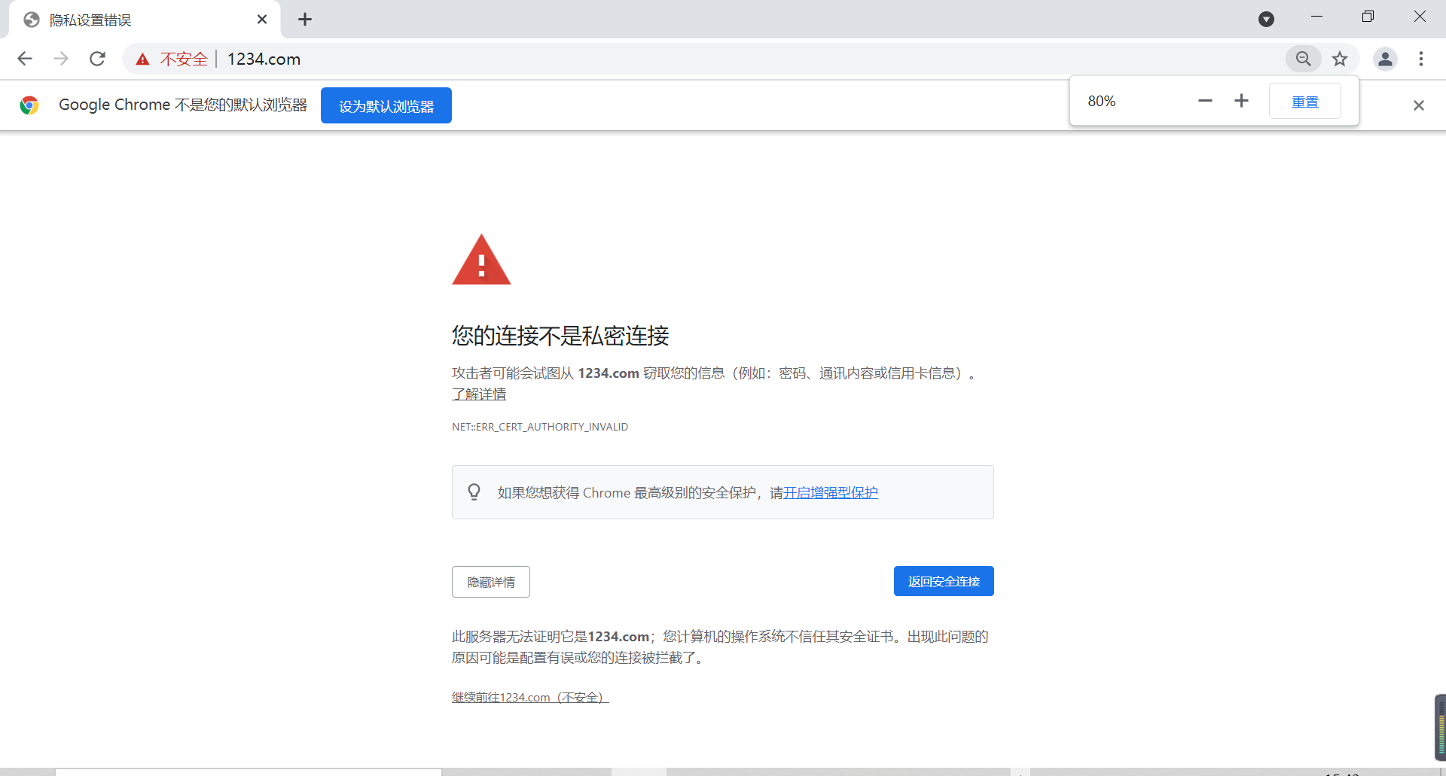This screenshot has width=1446, height=776.
Task: Click the red 不安全 warning indicator
Action: click(x=172, y=59)
